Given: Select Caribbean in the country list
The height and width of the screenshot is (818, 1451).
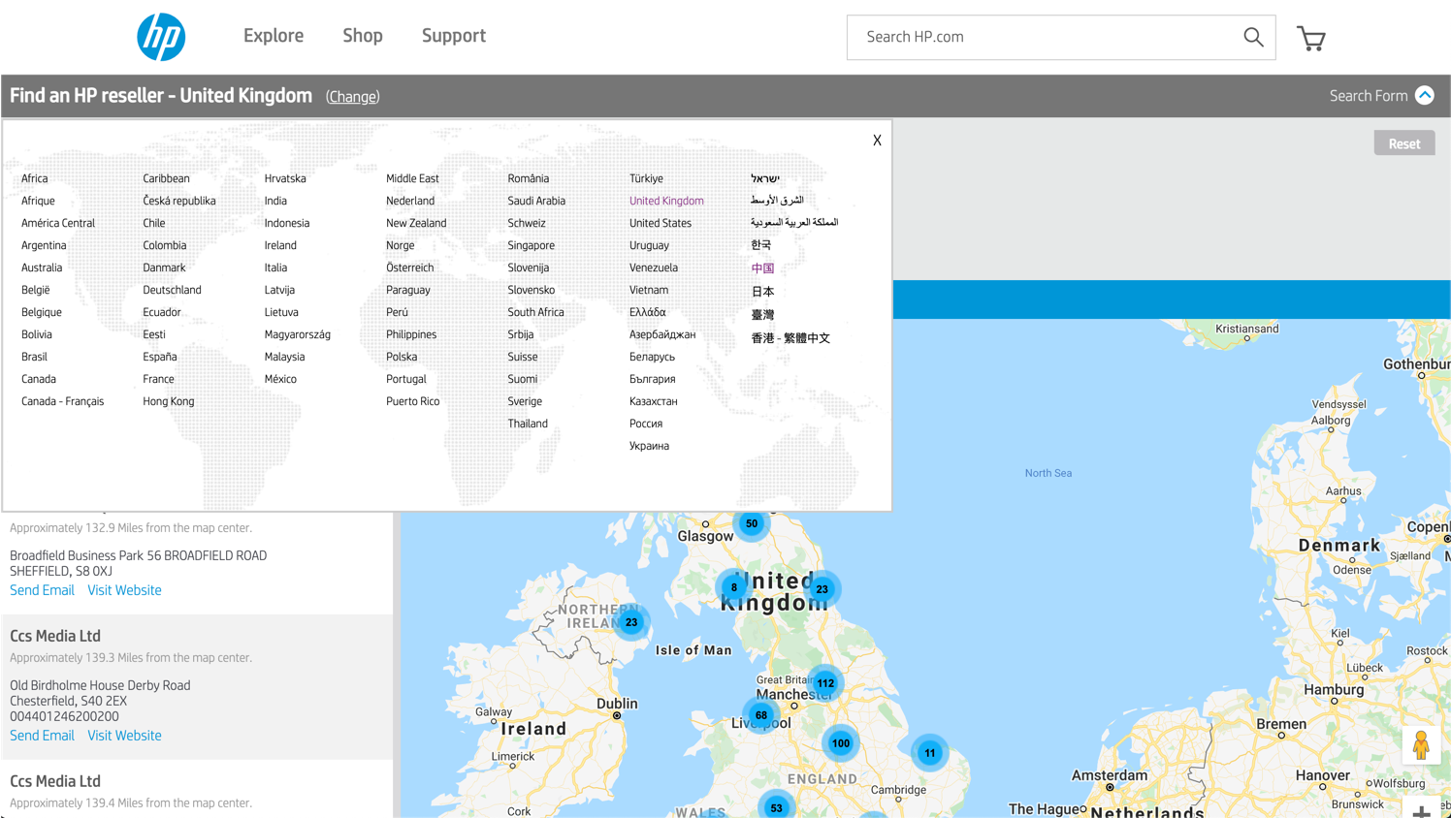Looking at the screenshot, I should point(166,178).
